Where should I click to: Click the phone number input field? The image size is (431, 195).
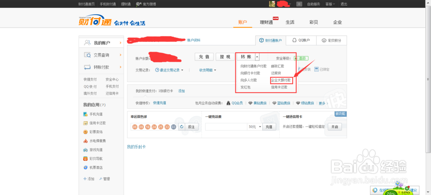[x=226, y=127]
